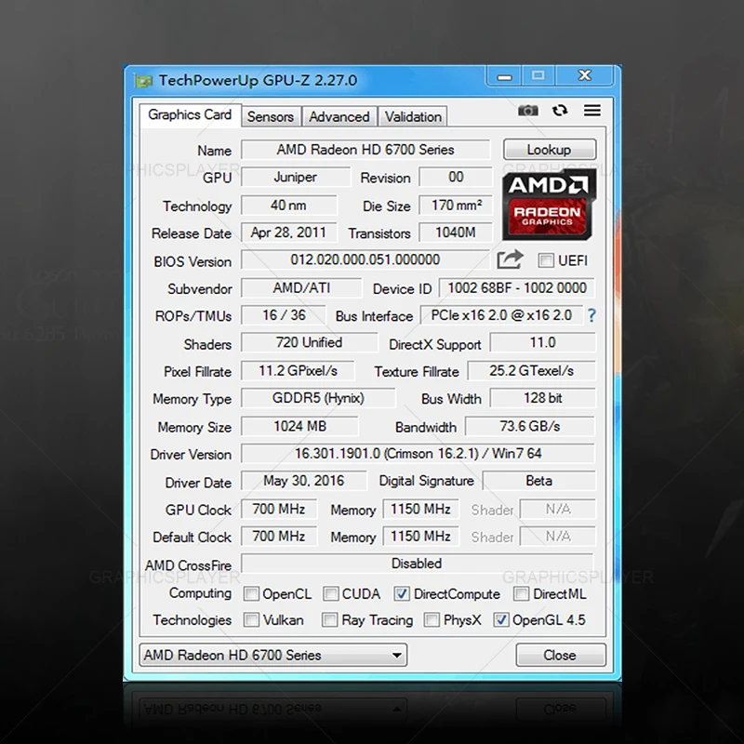
Task: Switch to the Advanced tab
Action: coord(339,116)
